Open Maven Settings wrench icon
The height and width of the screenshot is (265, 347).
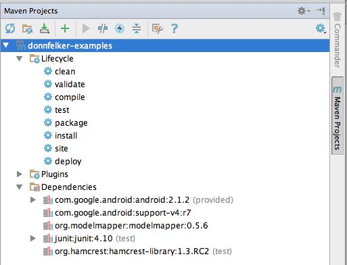point(158,28)
